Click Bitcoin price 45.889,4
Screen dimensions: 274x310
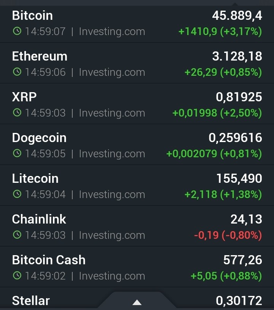[x=237, y=16]
